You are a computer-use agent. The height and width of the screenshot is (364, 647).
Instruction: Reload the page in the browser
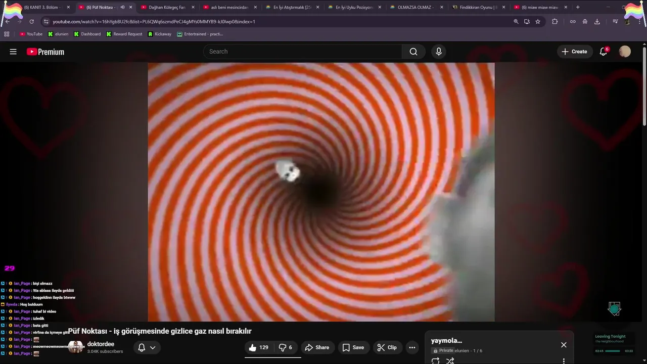[x=31, y=21]
